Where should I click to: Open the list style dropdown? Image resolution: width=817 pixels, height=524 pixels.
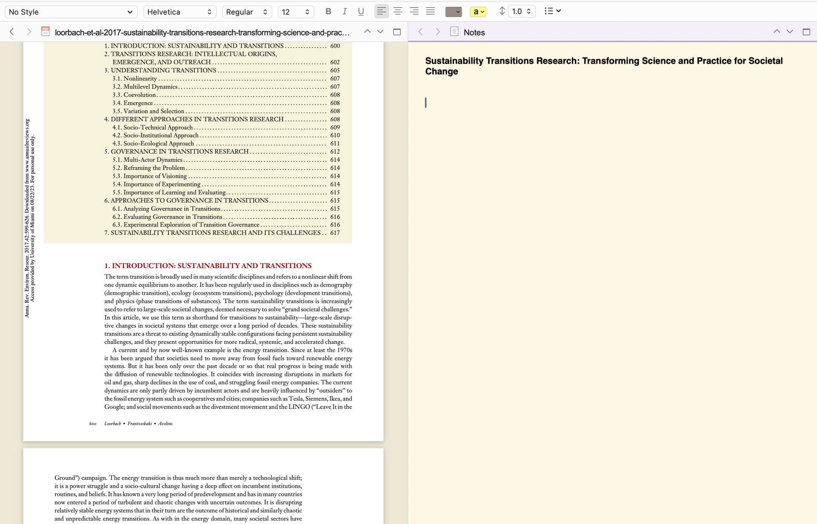553,11
